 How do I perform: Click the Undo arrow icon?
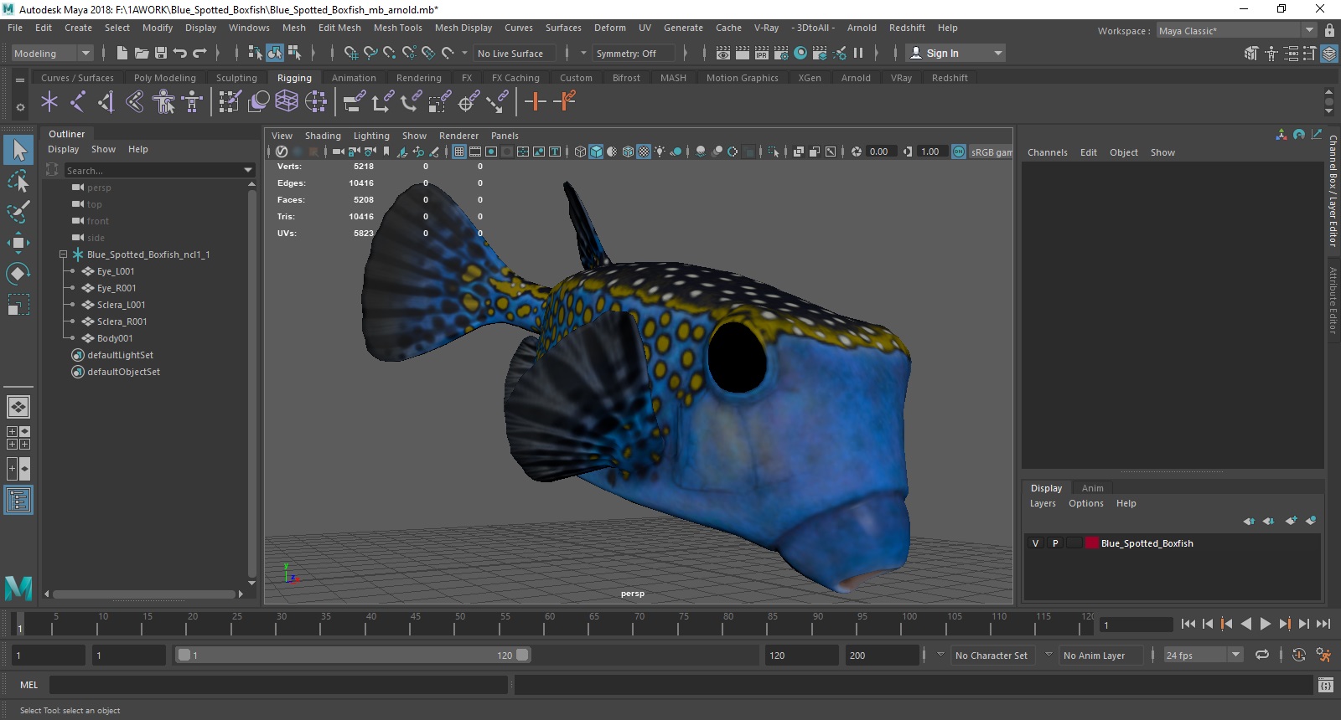tap(179, 53)
